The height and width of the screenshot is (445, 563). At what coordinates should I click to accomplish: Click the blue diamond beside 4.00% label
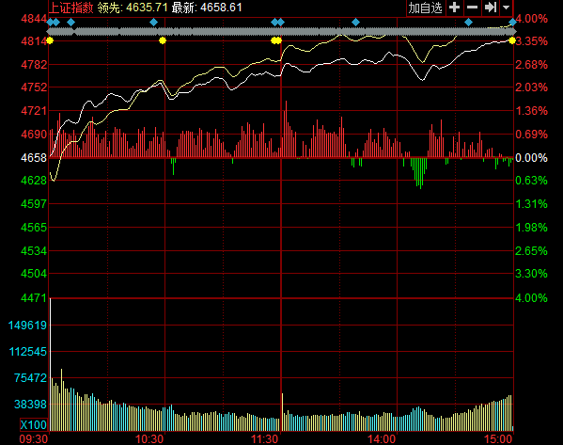[x=512, y=23]
